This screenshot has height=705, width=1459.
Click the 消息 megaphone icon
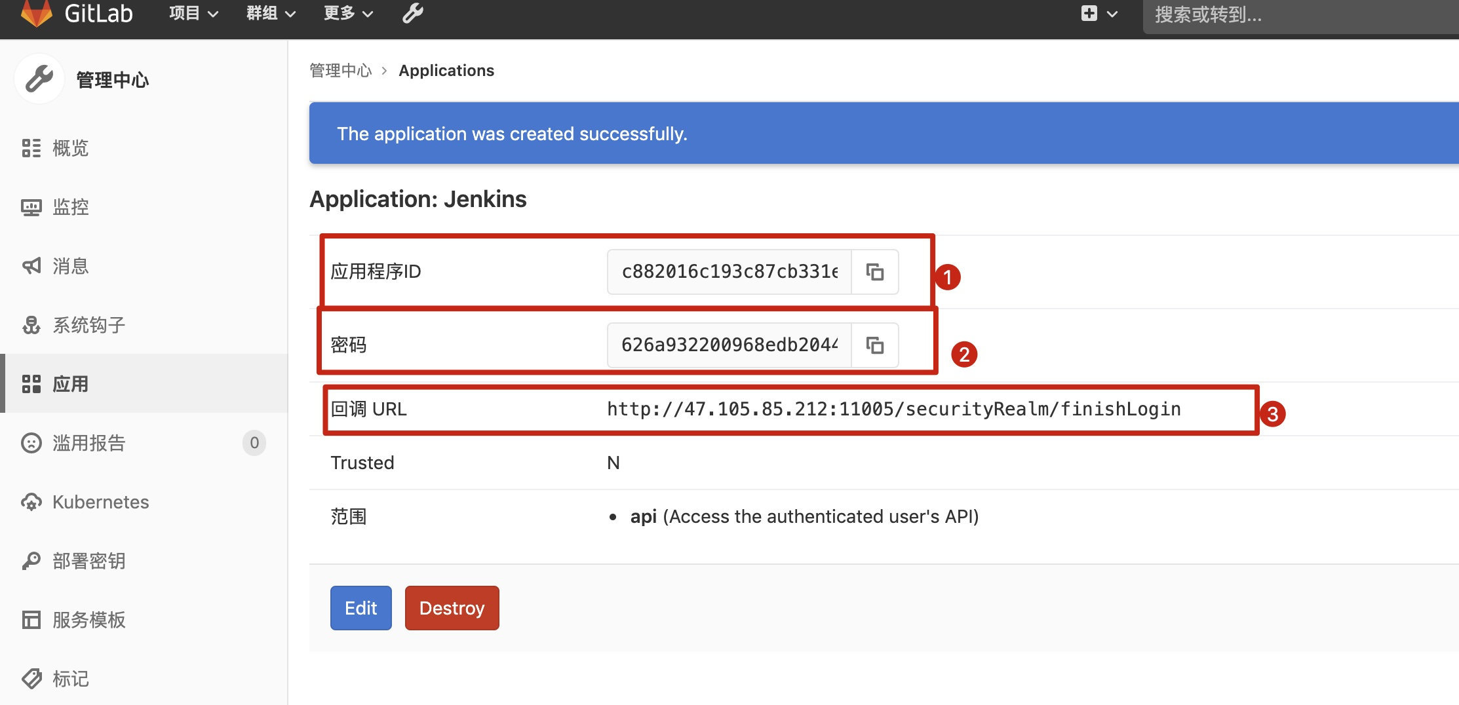pos(31,266)
